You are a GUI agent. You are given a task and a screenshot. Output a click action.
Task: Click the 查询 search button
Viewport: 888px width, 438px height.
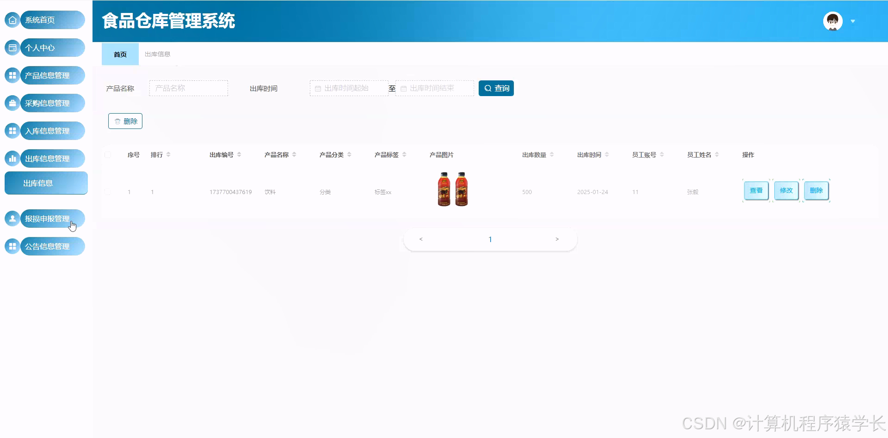496,88
